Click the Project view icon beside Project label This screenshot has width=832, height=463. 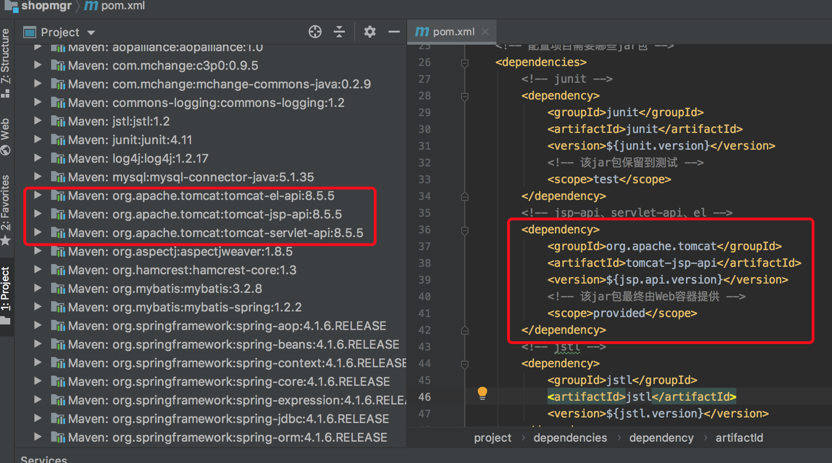[30, 32]
